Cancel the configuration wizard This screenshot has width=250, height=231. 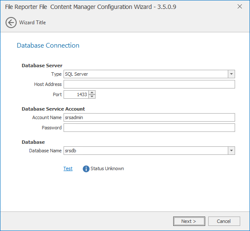point(224,221)
